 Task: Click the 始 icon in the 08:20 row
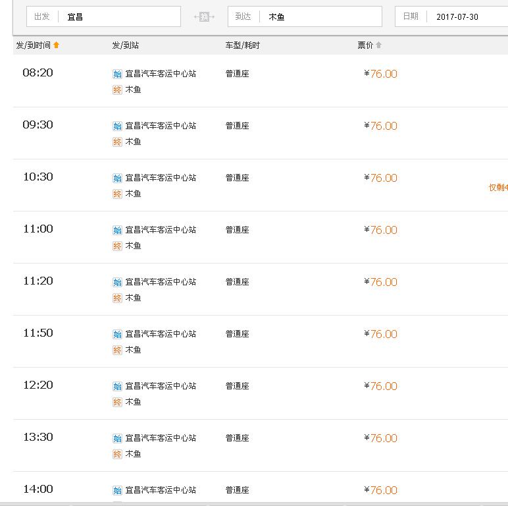(x=117, y=74)
